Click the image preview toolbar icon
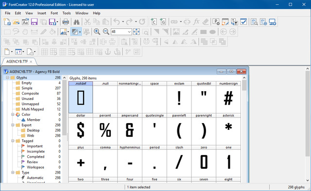This screenshot has height=191, width=311. (x=63, y=32)
